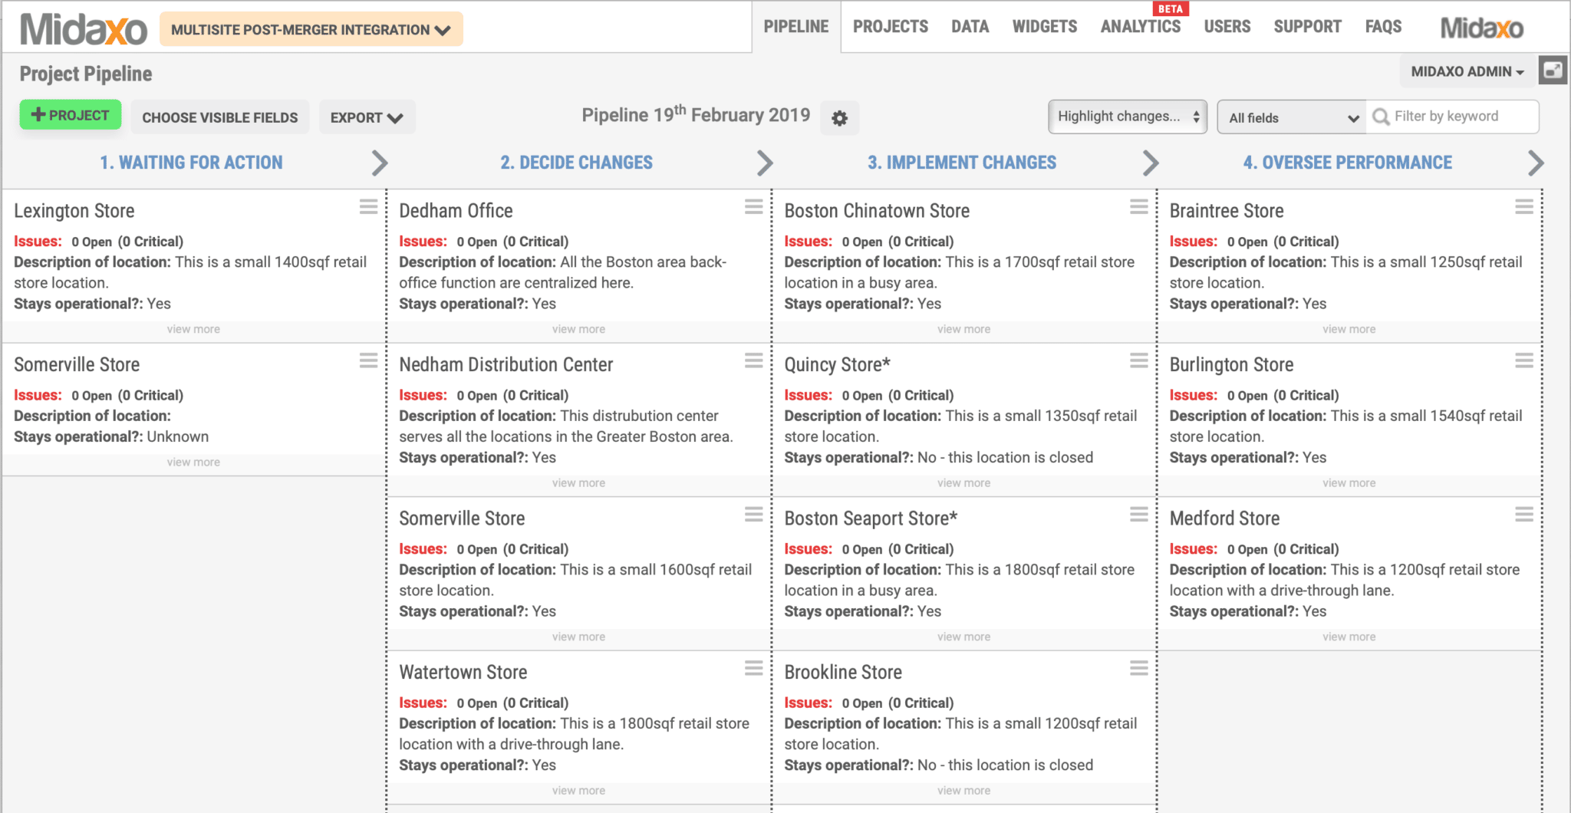
Task: Open the pipeline settings gear icon
Action: (x=839, y=118)
